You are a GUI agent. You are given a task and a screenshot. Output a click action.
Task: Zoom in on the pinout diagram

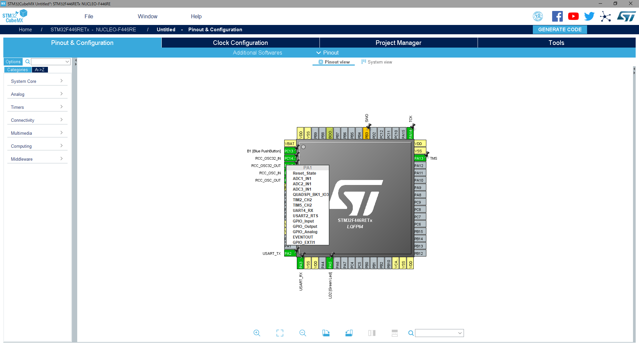(257, 333)
